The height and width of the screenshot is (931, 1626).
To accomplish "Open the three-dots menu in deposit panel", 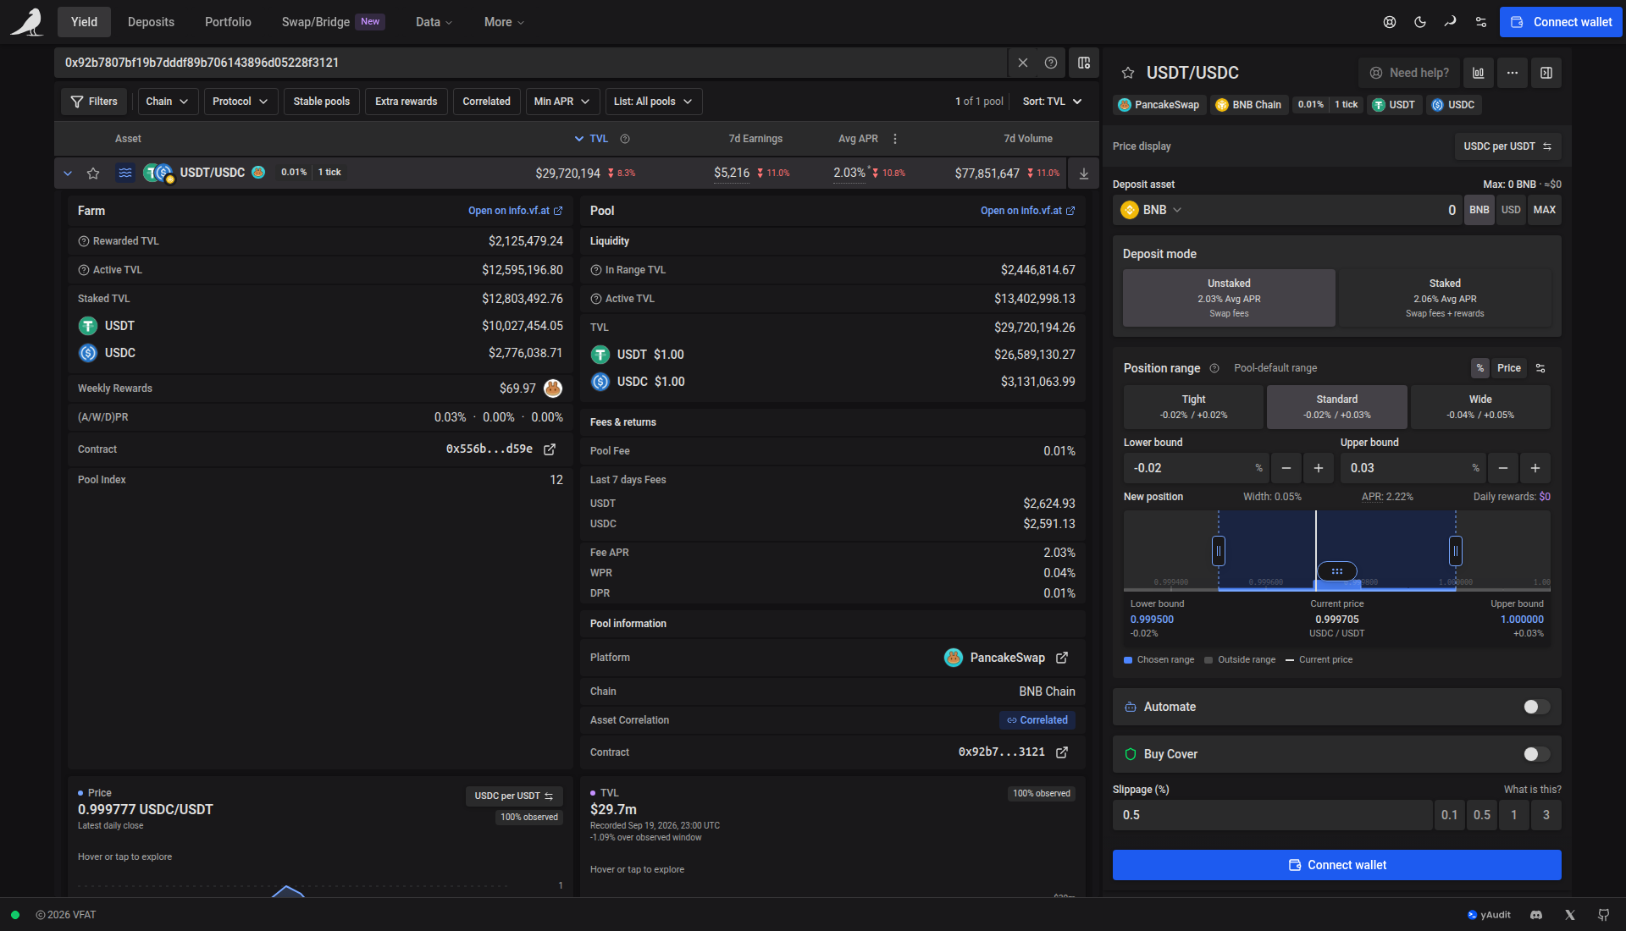I will coord(1513,73).
